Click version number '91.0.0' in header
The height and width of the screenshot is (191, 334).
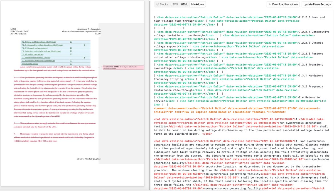(x=98, y=34)
